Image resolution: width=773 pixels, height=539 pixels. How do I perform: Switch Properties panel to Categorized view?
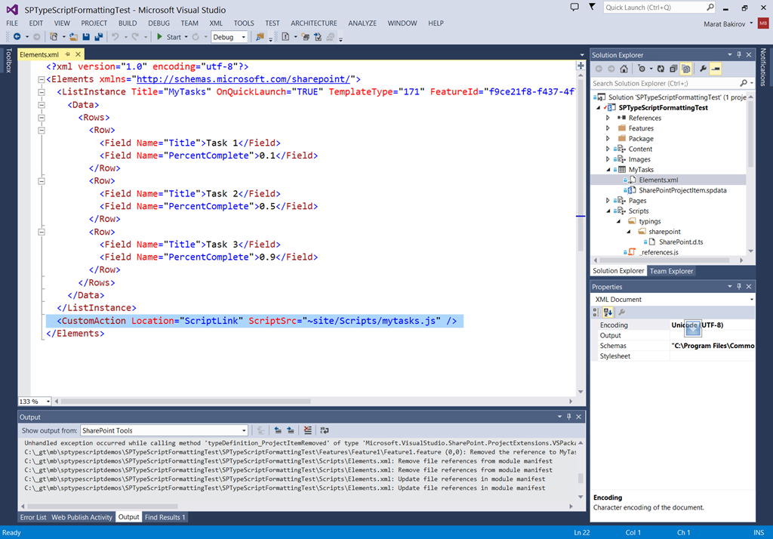coord(596,313)
